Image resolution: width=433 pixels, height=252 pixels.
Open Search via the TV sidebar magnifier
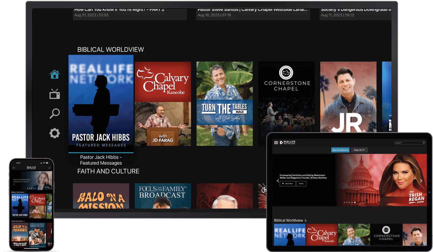pyautogui.click(x=54, y=113)
